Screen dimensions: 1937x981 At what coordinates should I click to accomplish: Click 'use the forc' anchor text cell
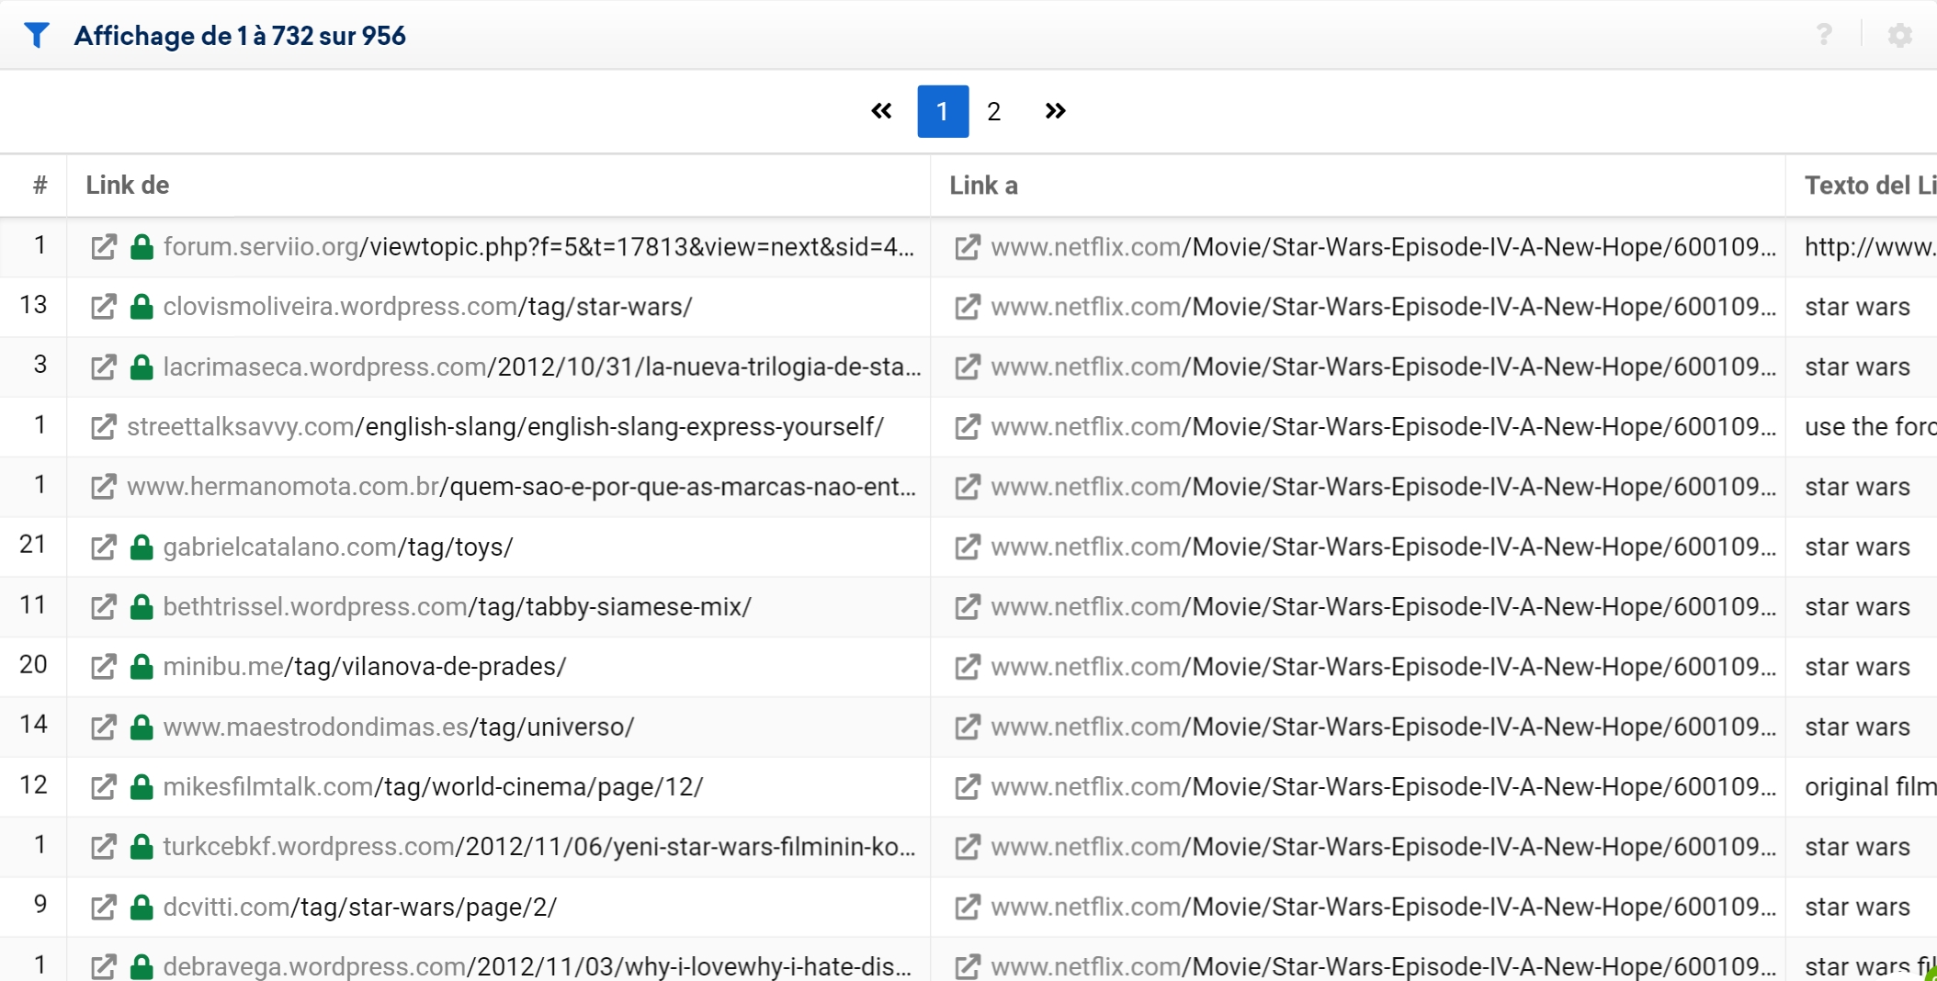1870,427
